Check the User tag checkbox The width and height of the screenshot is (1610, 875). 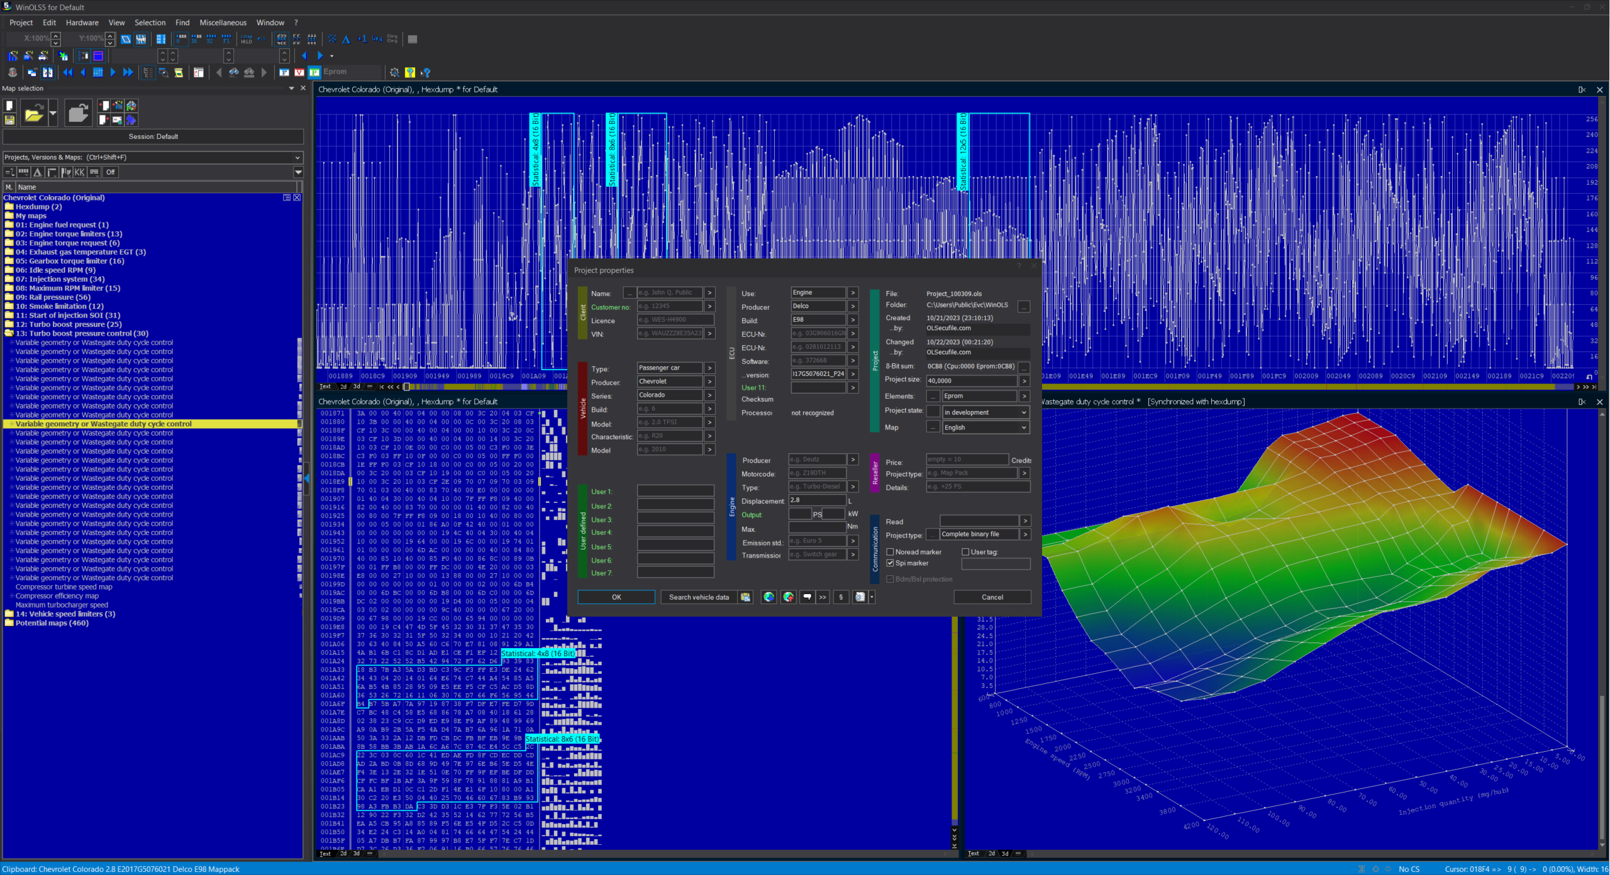point(965,552)
